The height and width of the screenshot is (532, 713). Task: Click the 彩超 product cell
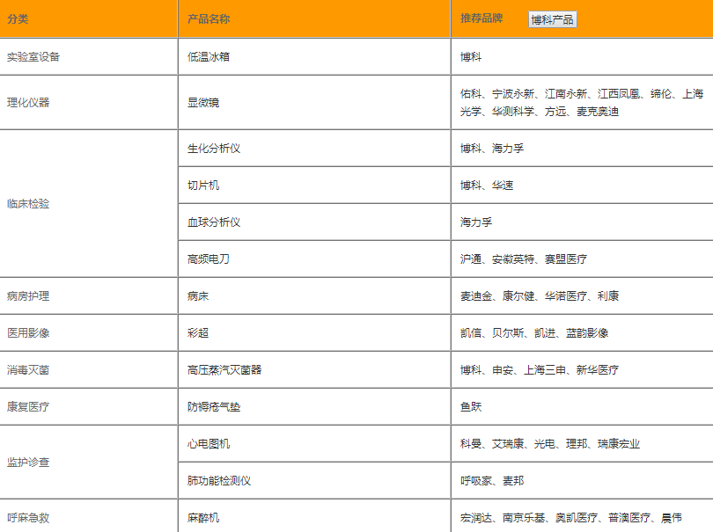(314, 332)
